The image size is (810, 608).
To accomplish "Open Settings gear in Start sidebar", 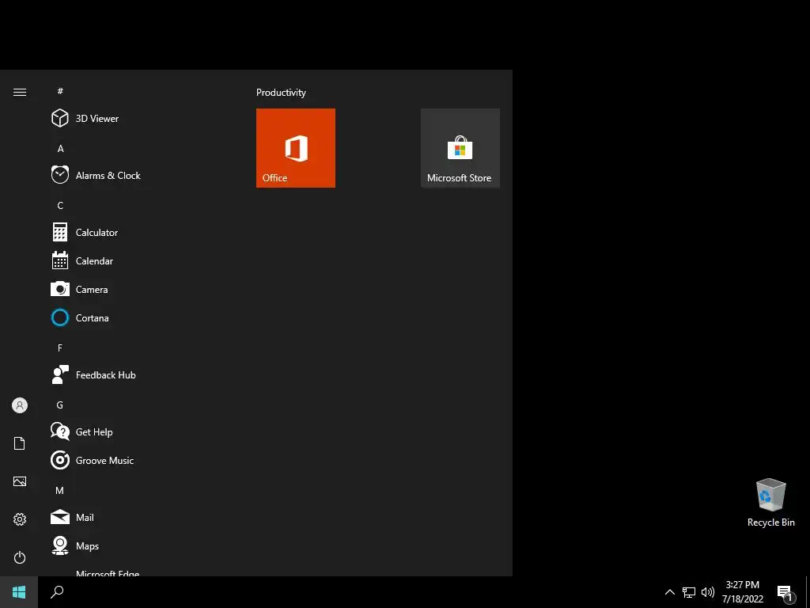I will 20,519.
